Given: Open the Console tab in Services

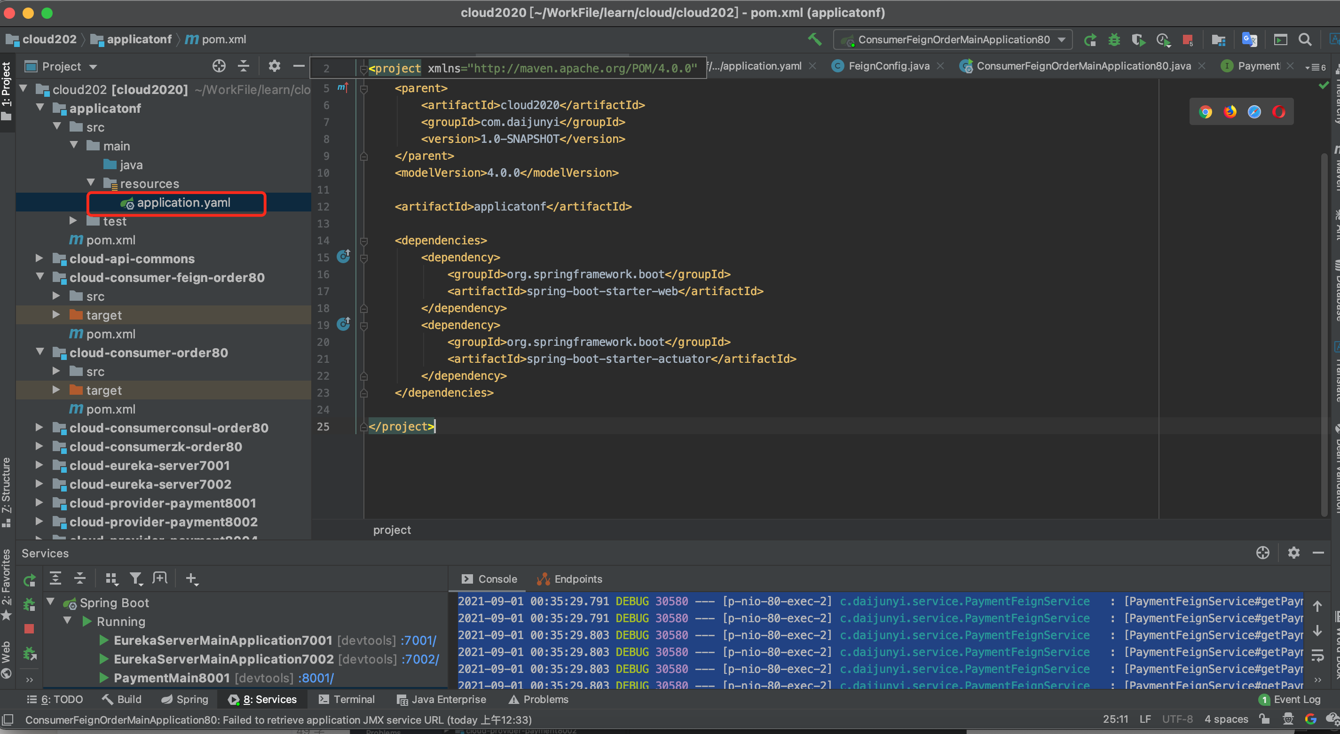Looking at the screenshot, I should tap(489, 578).
